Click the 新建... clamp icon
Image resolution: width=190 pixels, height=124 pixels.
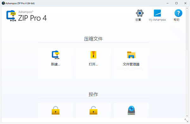(55, 55)
